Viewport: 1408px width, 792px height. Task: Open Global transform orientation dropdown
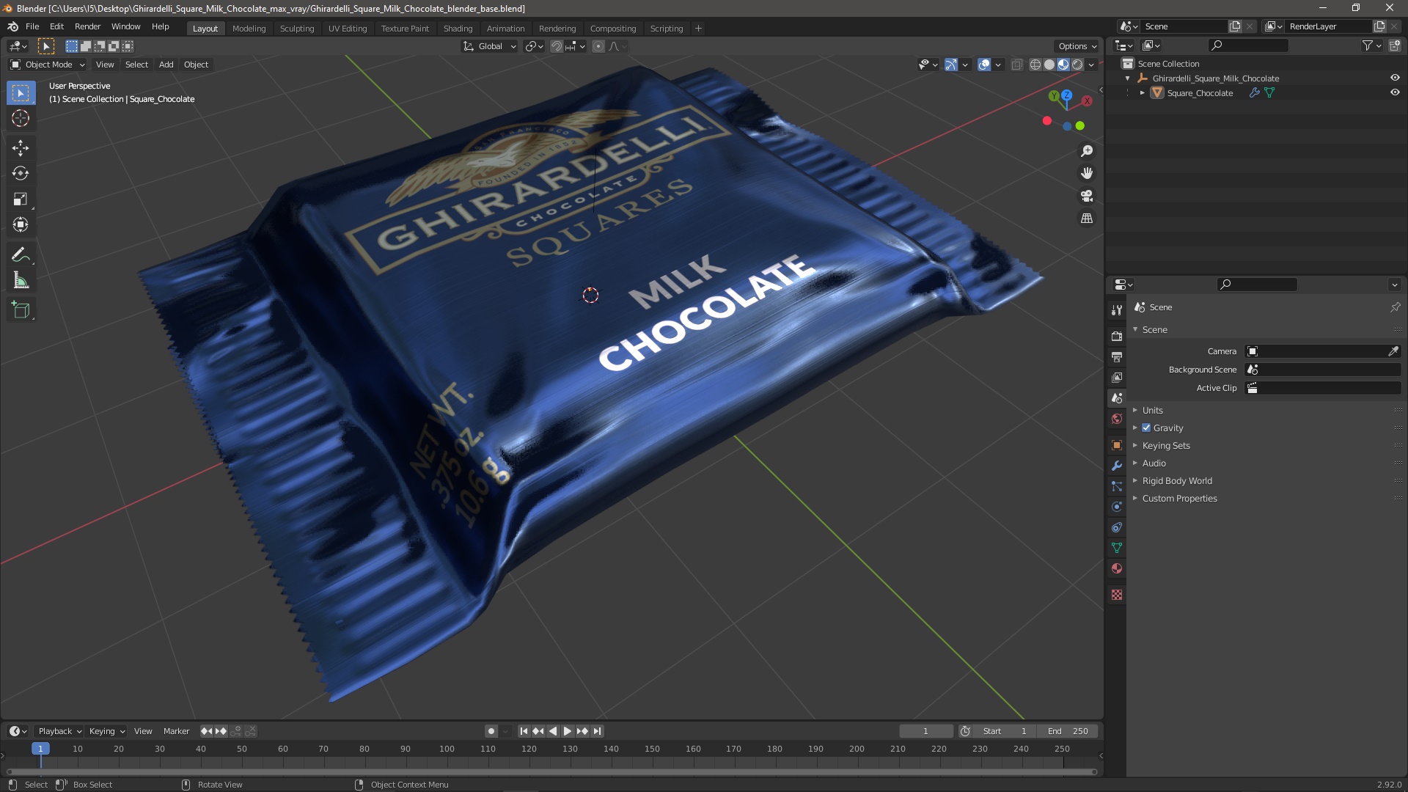(490, 46)
